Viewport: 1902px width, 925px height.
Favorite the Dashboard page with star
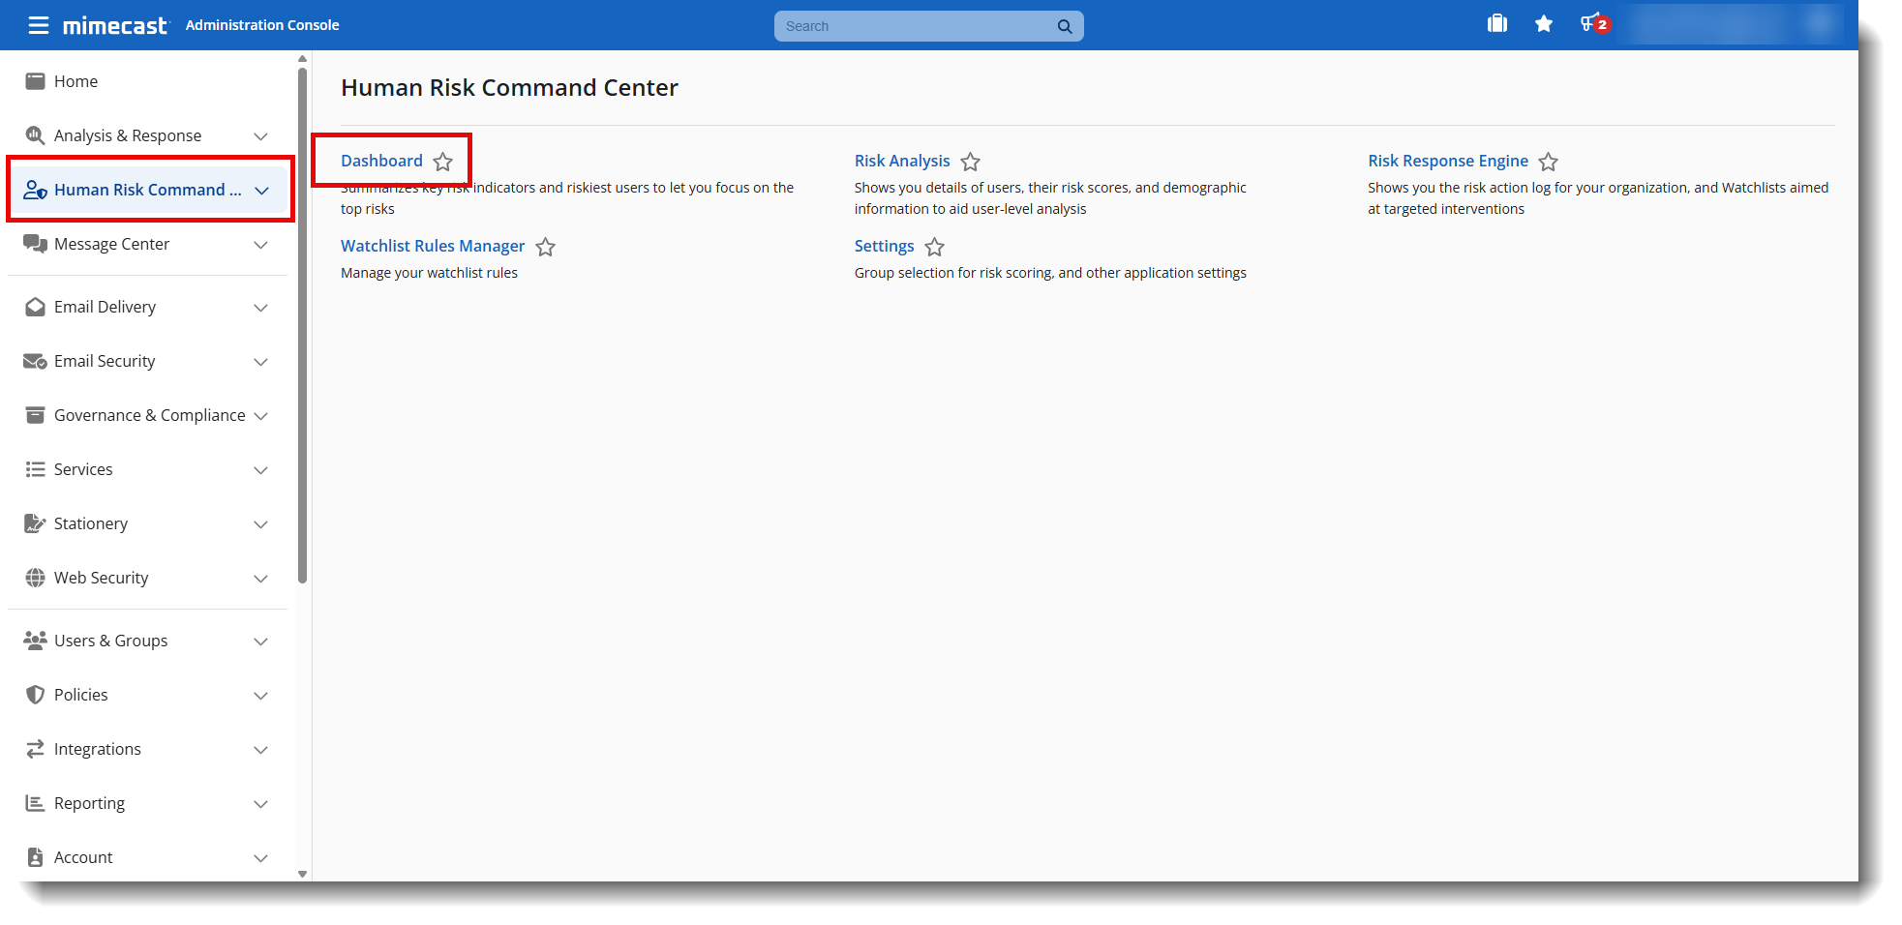tap(443, 162)
